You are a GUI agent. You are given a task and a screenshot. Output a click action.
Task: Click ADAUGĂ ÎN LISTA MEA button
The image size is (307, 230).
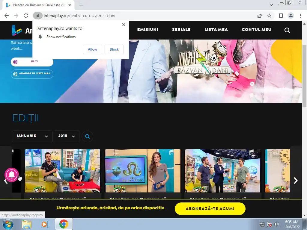(x=32, y=74)
